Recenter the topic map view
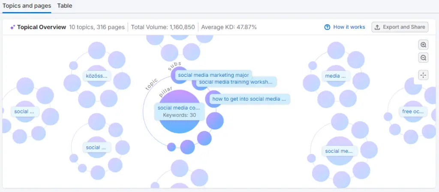The image size is (439, 192). click(x=423, y=75)
